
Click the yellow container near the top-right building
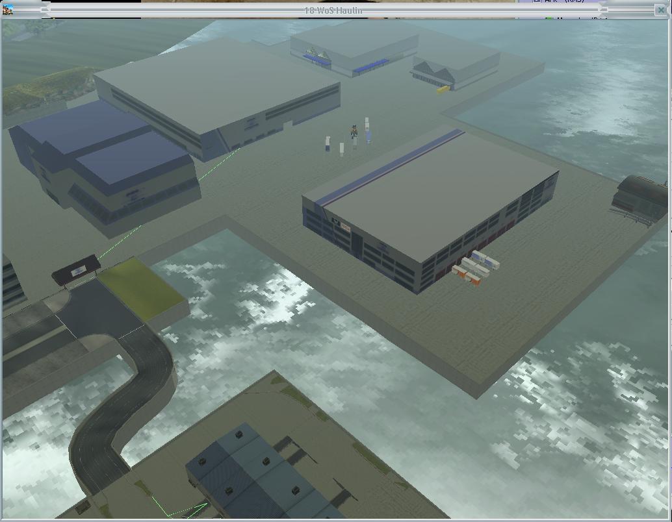point(443,90)
